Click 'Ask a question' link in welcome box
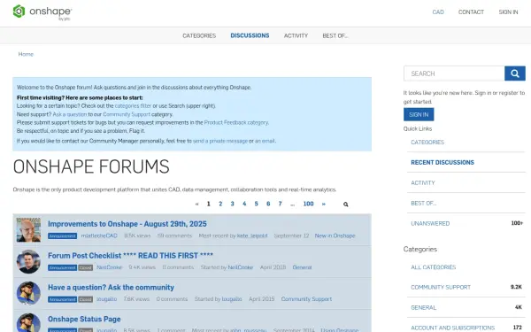Viewport: 531px width, 332px height. click(70, 114)
